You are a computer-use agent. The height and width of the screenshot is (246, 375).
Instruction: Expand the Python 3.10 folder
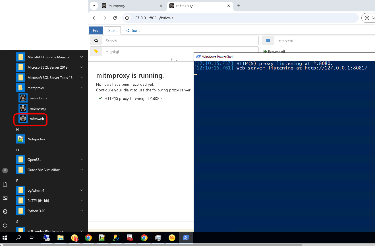click(x=82, y=211)
